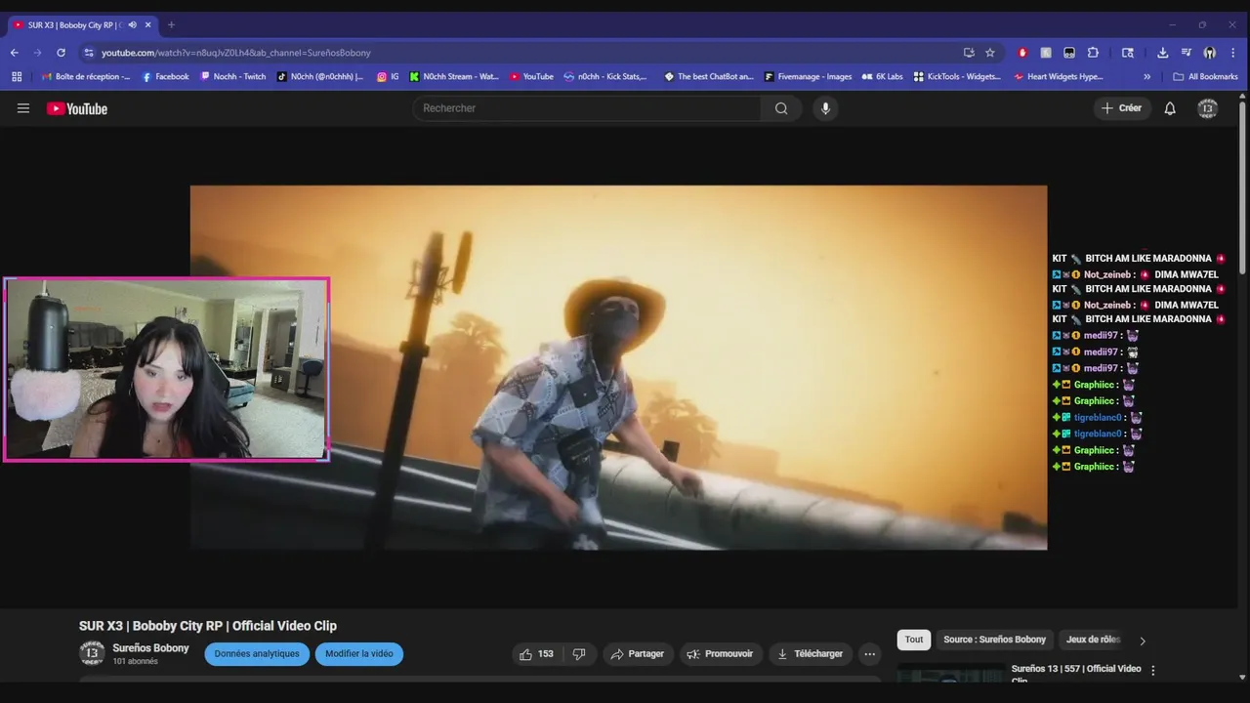The width and height of the screenshot is (1250, 703).
Task: Select Source : Sureños Bobony chip
Action: (994, 640)
